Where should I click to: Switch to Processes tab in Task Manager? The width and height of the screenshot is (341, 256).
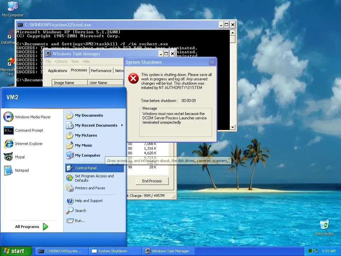(79, 70)
